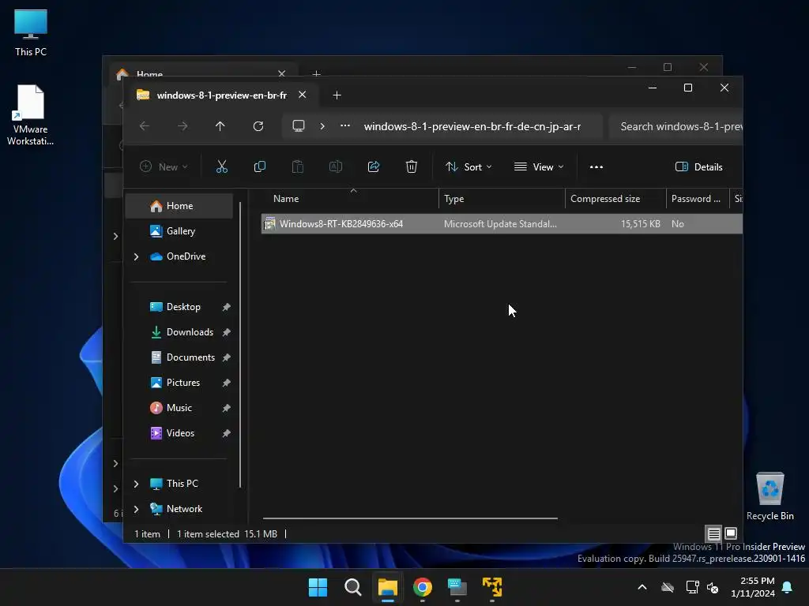
Task: Open taskbar Search magnifier
Action: (353, 587)
